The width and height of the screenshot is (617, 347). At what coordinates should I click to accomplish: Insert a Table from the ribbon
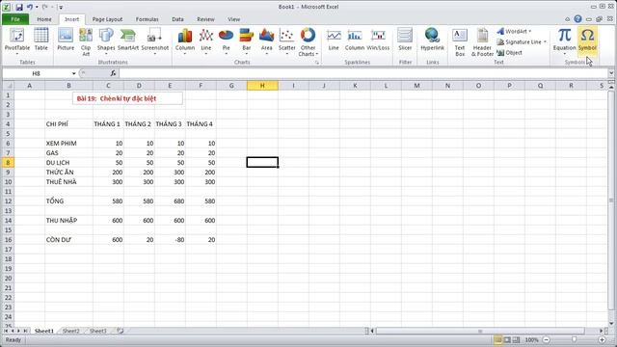[40, 40]
